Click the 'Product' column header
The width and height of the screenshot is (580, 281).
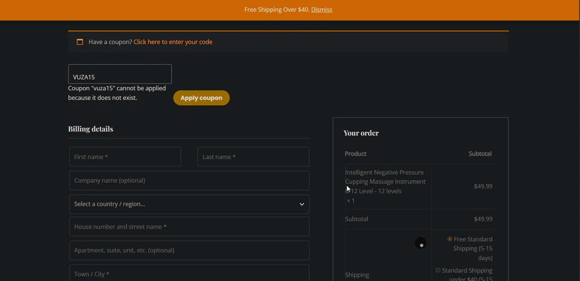point(356,154)
